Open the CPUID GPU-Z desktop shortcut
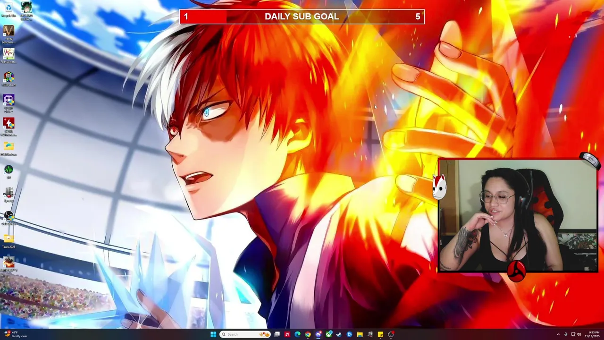The image size is (604, 340). [8, 103]
